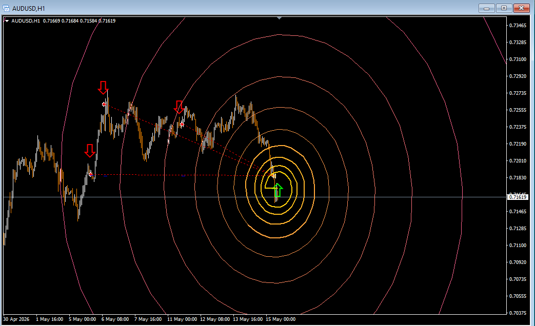Select the red down arrow near 11 May 00:00
This screenshot has height=326, width=535.
pos(179,107)
